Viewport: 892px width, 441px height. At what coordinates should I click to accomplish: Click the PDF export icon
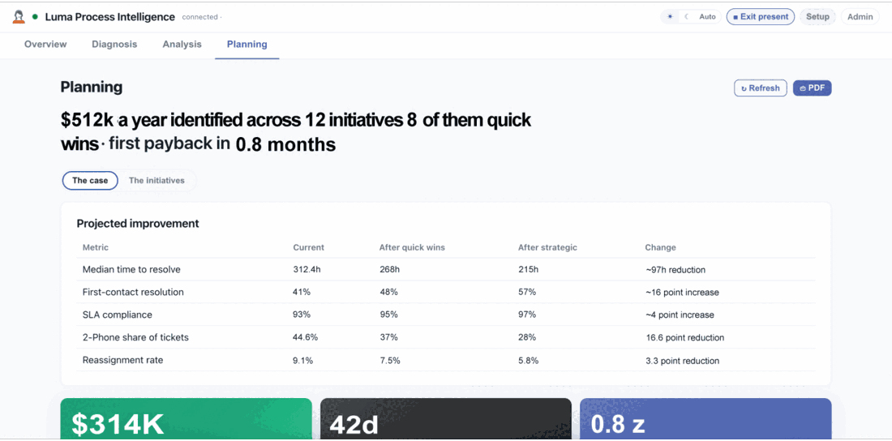(803, 89)
